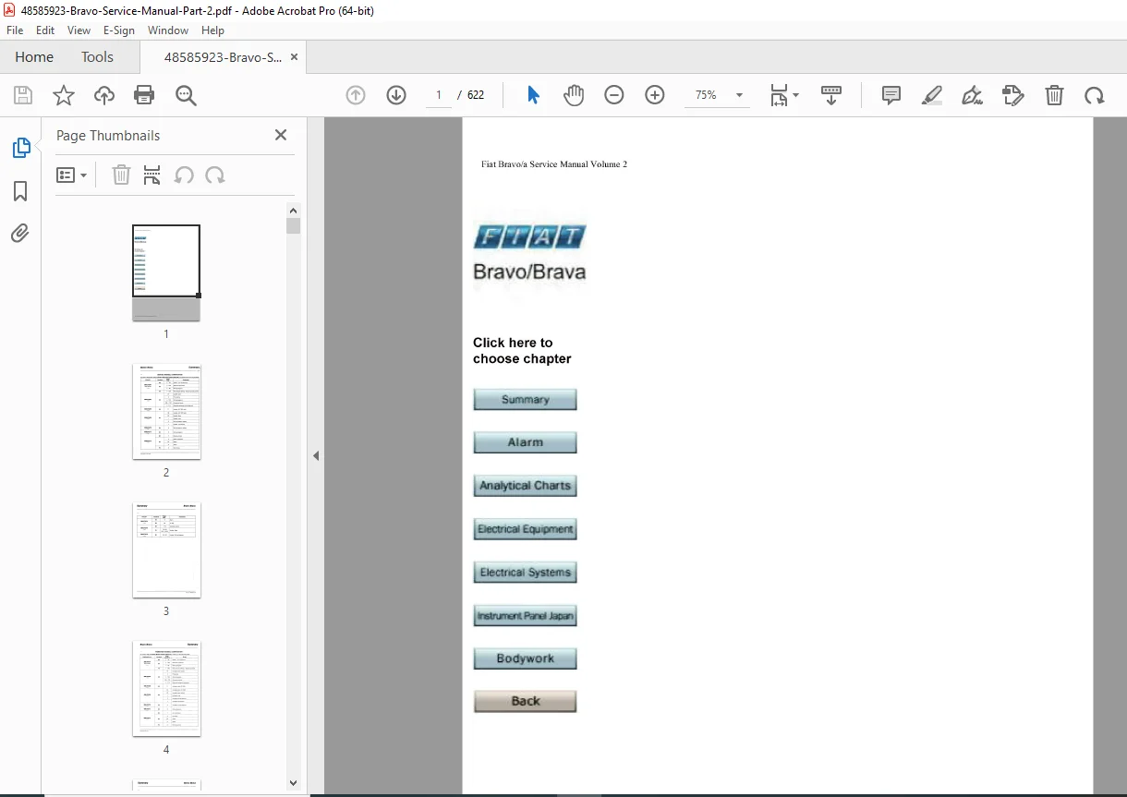Screen dimensions: 1127x797
Task: Click the Back button in document
Action: click(x=525, y=701)
